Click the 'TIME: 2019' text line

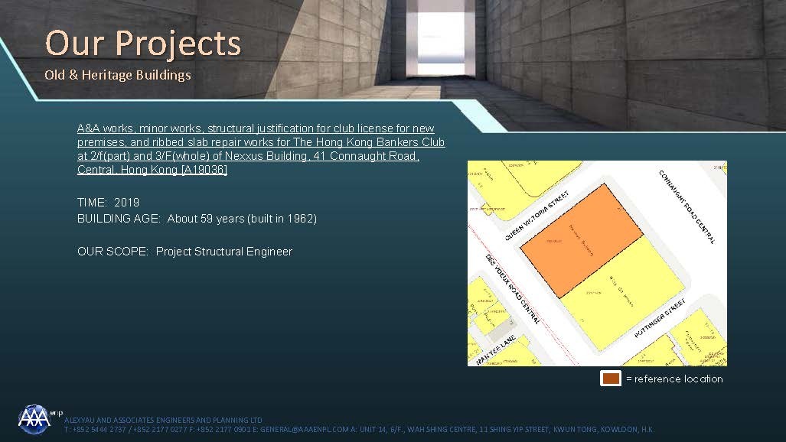[x=109, y=203]
